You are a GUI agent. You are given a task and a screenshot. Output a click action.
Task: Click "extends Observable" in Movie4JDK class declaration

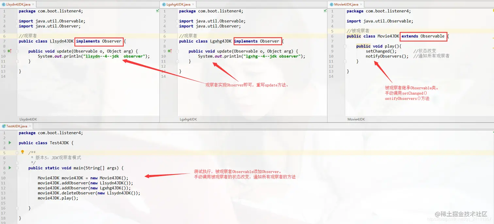423,36
